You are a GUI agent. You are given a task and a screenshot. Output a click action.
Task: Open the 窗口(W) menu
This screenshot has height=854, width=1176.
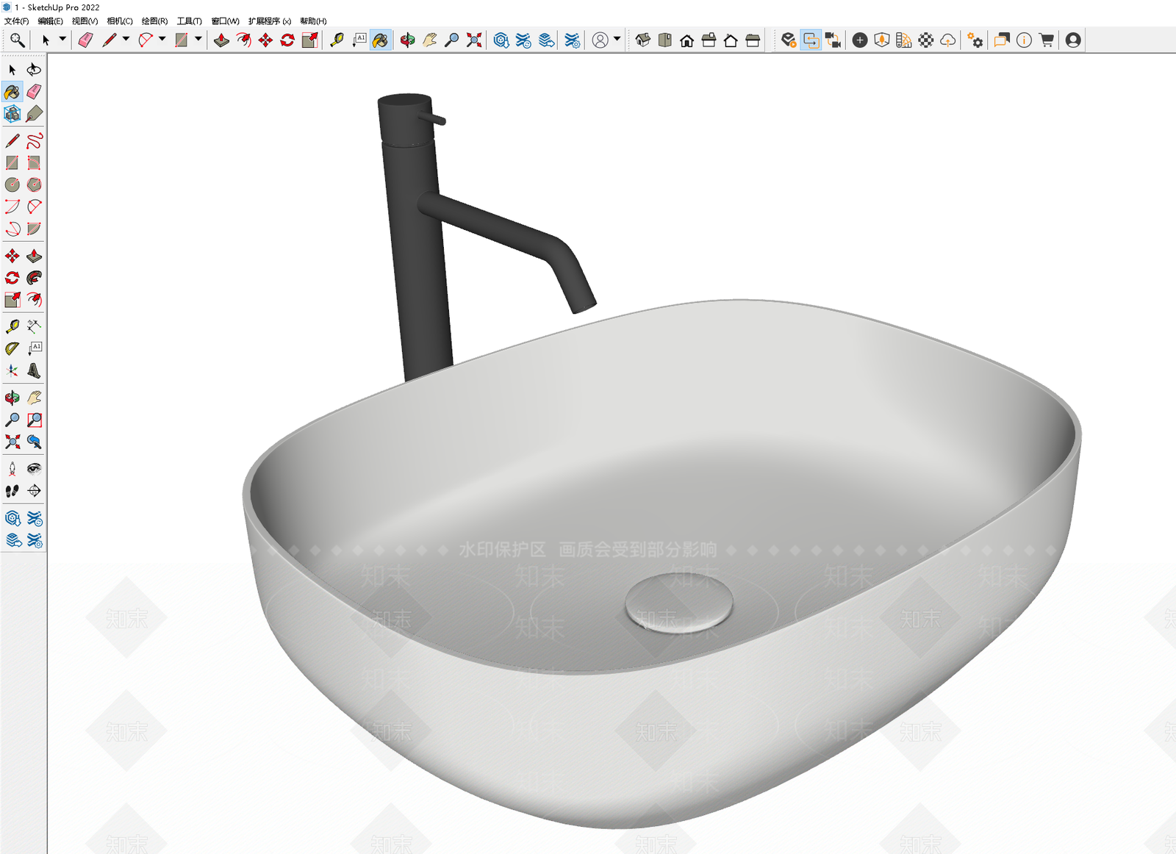[226, 21]
